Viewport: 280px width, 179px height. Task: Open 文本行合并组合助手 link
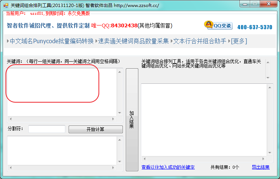pyautogui.click(x=200, y=41)
